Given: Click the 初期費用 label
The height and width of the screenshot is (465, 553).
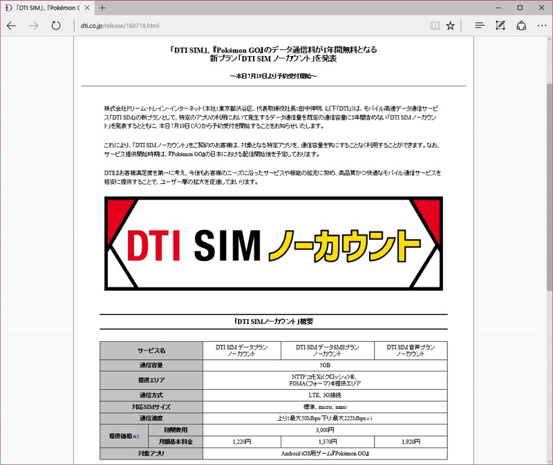Looking at the screenshot, I should tap(176, 430).
